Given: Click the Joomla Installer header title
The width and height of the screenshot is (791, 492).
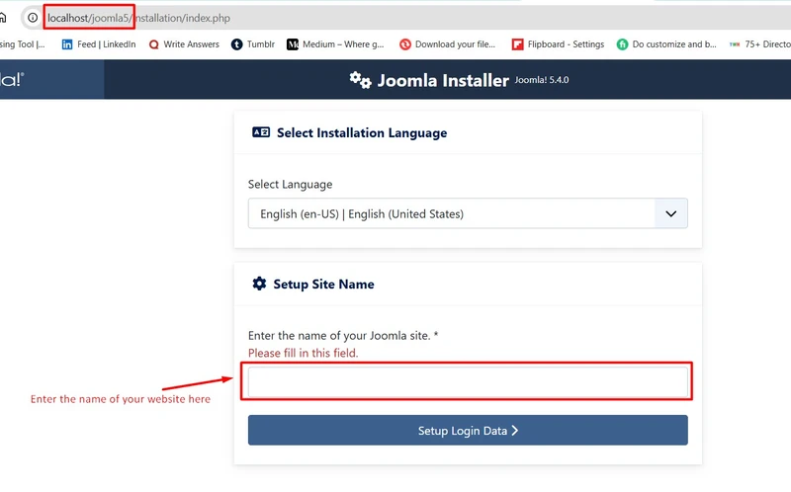Looking at the screenshot, I should [x=442, y=80].
